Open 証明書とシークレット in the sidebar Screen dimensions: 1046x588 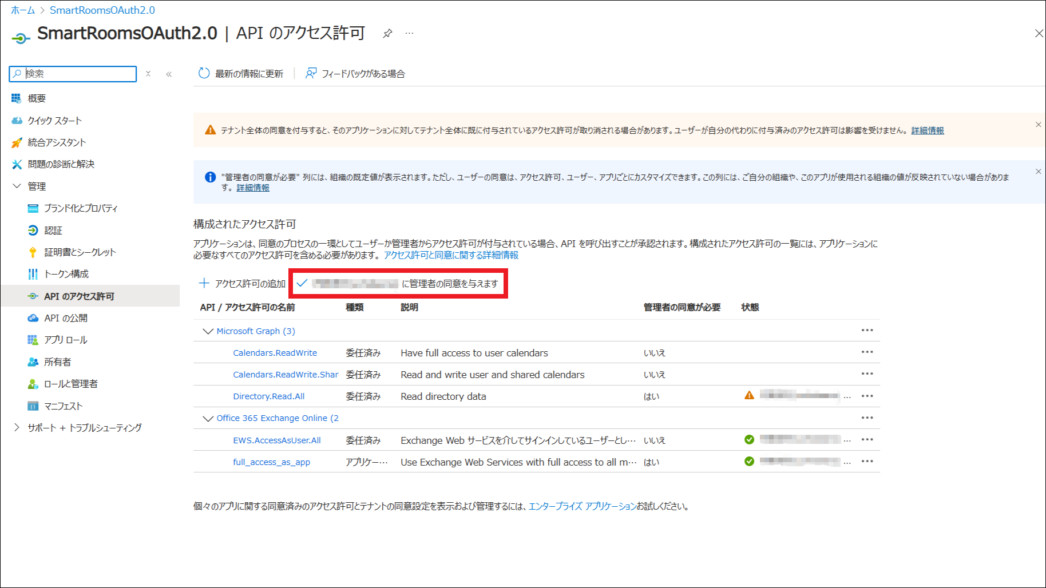click(80, 252)
